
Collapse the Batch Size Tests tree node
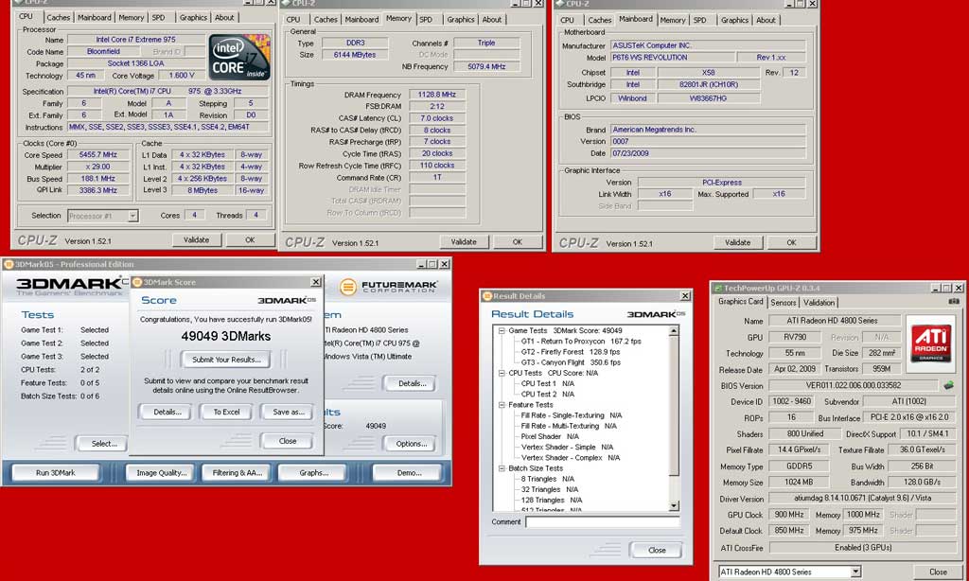tap(502, 468)
